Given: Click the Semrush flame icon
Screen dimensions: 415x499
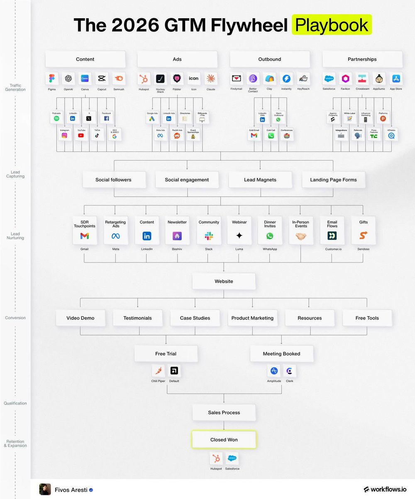Looking at the screenshot, I should [x=119, y=79].
